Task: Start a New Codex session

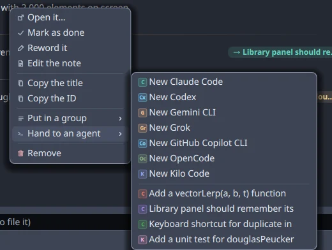Action: (224, 98)
